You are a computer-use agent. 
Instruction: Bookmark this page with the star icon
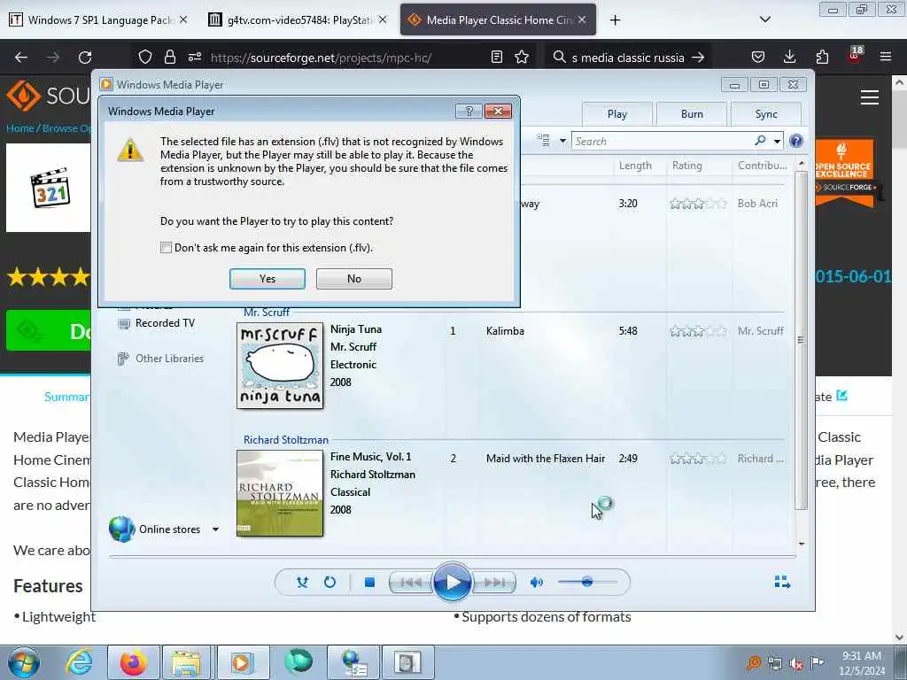coord(522,58)
